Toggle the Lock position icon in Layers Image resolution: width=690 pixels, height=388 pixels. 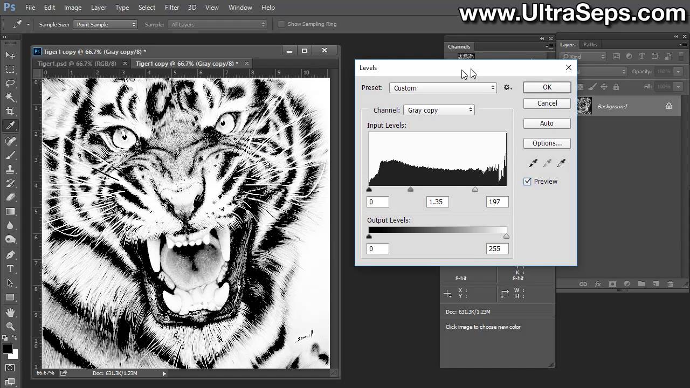pyautogui.click(x=604, y=87)
